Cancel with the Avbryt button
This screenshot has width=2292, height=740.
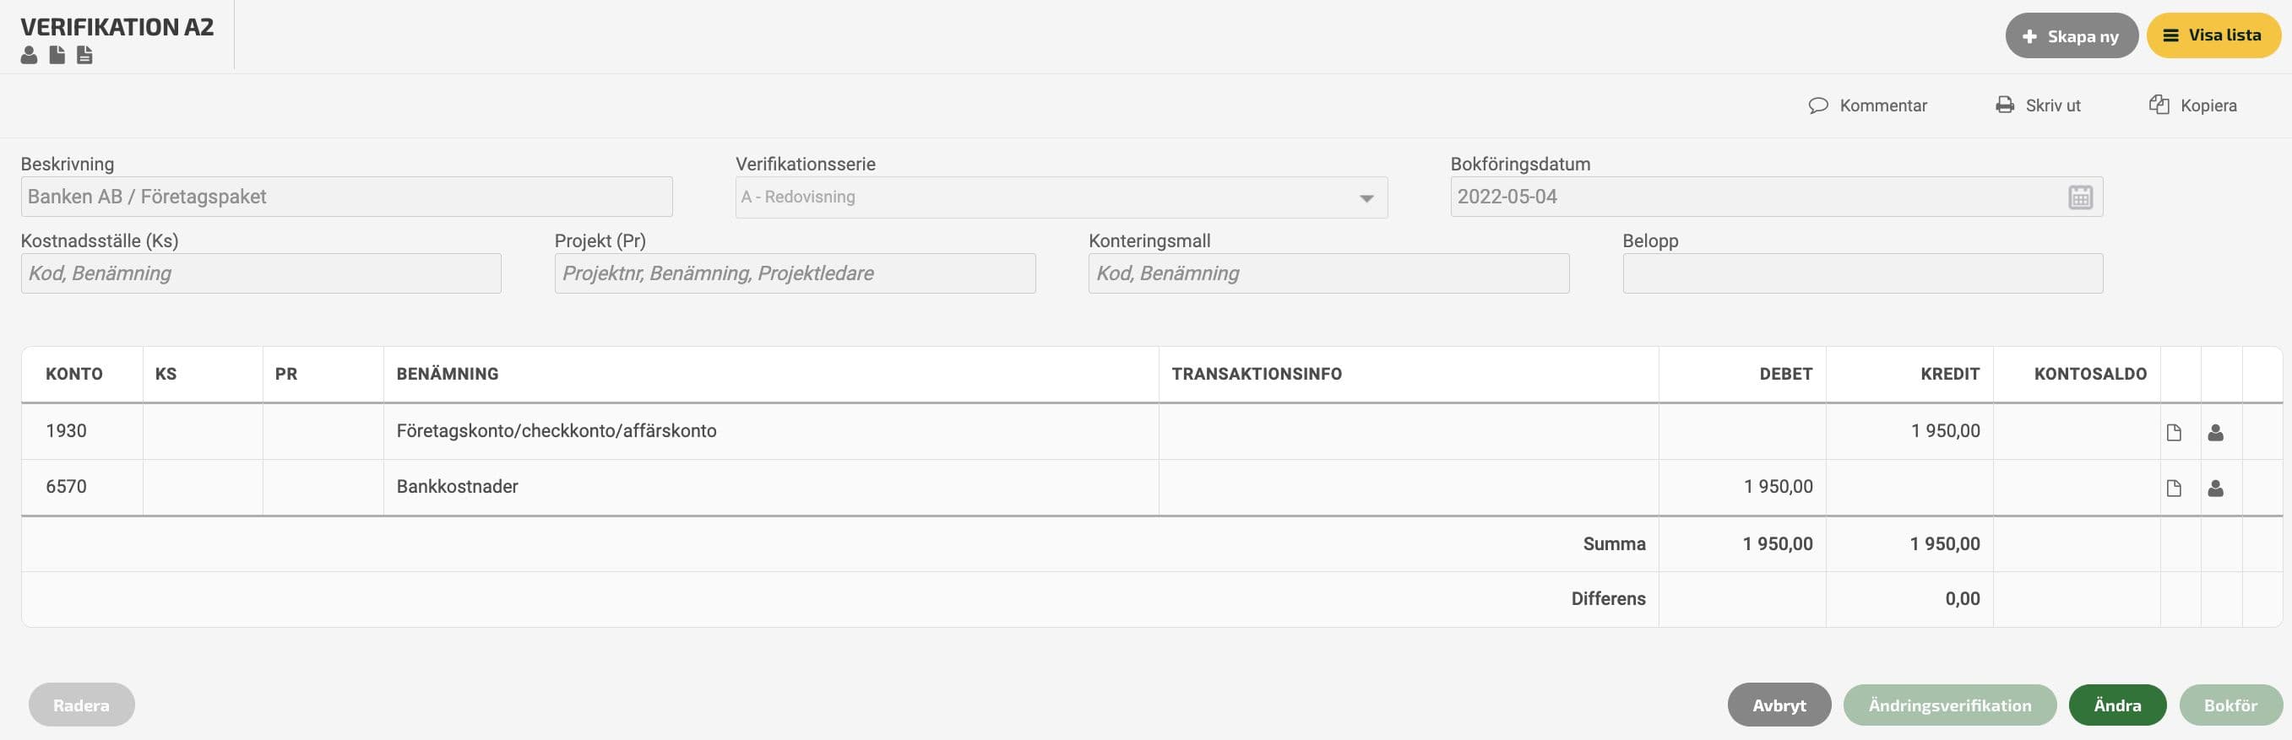[x=1779, y=705]
